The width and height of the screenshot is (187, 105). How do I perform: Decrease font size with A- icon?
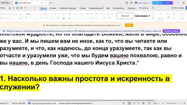(x=59, y=14)
